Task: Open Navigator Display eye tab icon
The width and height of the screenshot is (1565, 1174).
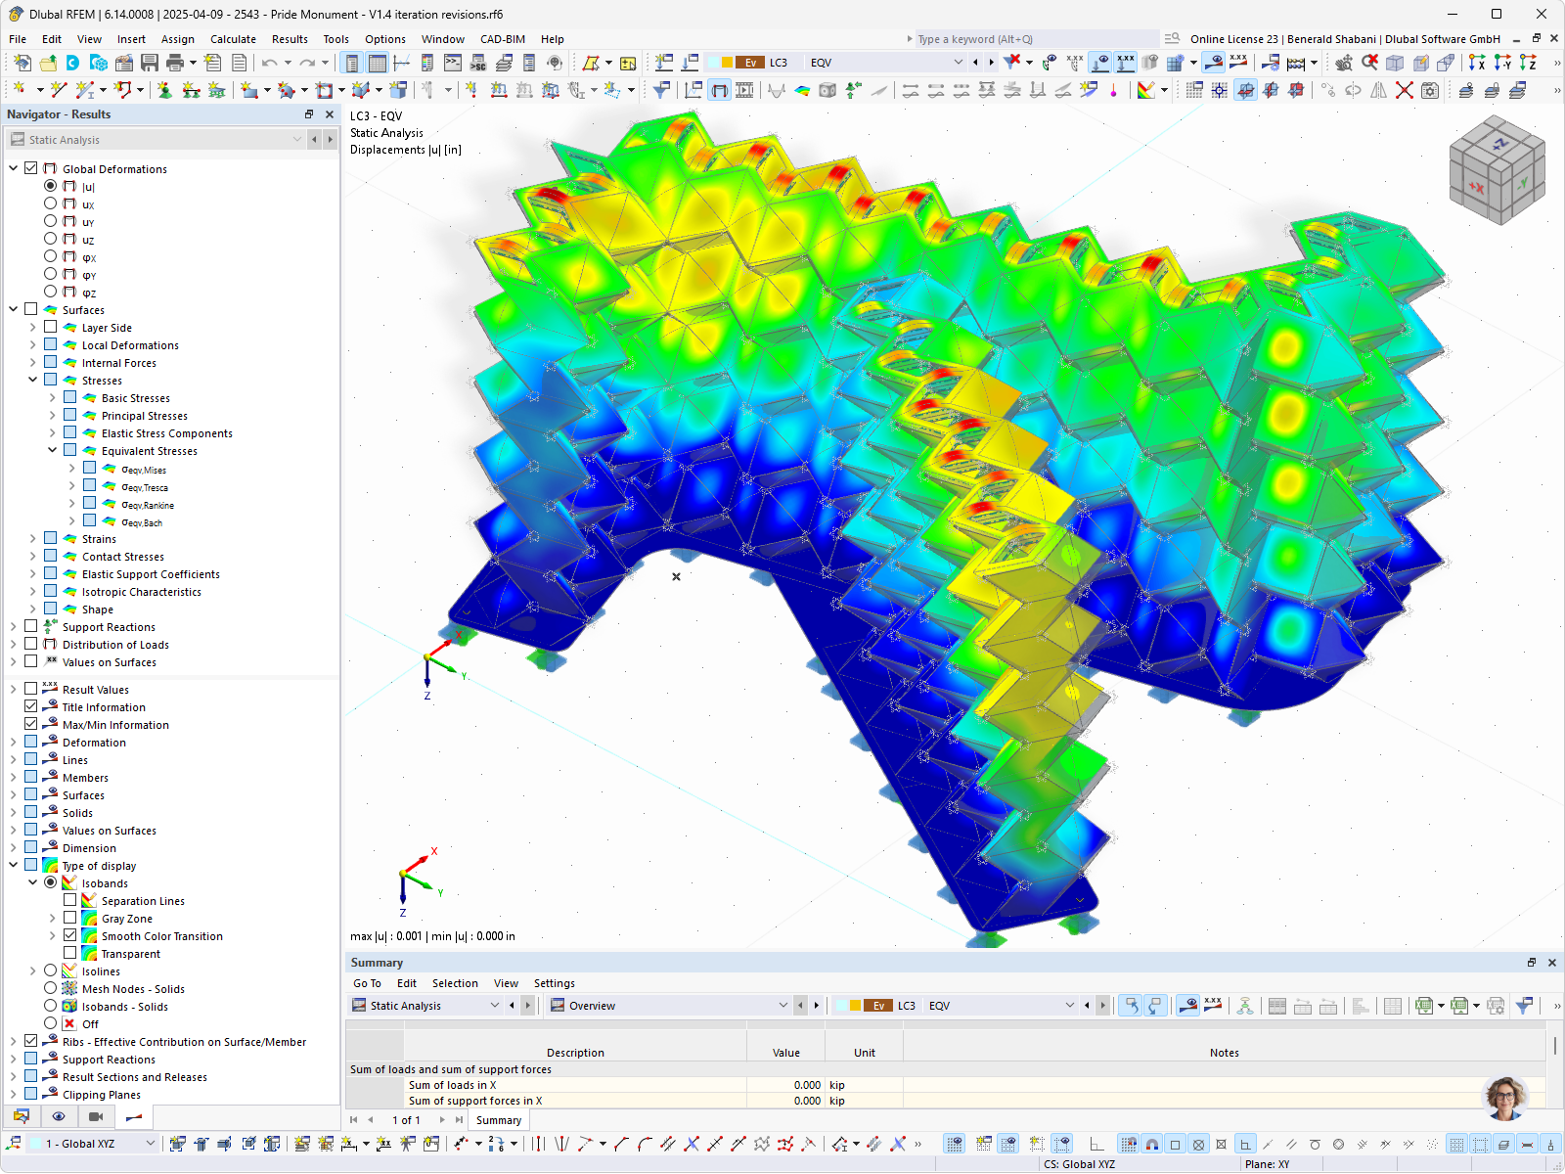Action: [x=59, y=1116]
